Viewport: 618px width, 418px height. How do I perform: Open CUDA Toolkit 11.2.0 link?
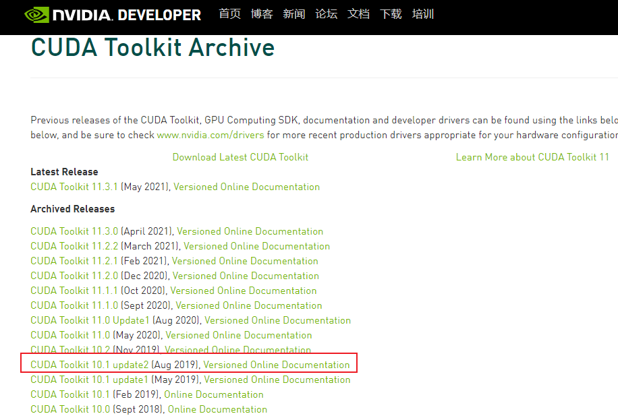[x=74, y=276]
